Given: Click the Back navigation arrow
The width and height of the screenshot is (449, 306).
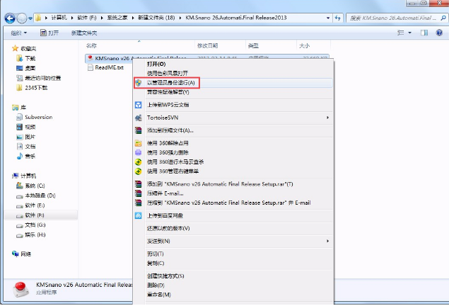Looking at the screenshot, I should (x=10, y=18).
